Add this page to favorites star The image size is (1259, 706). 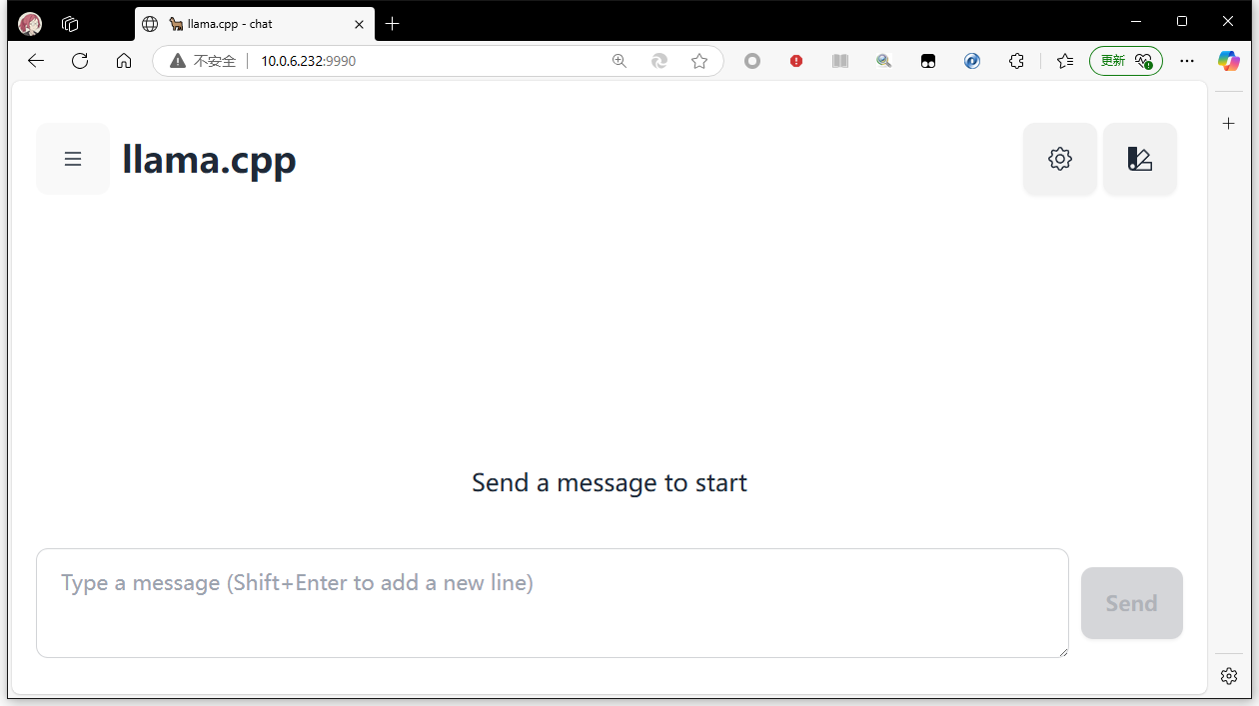tap(699, 61)
